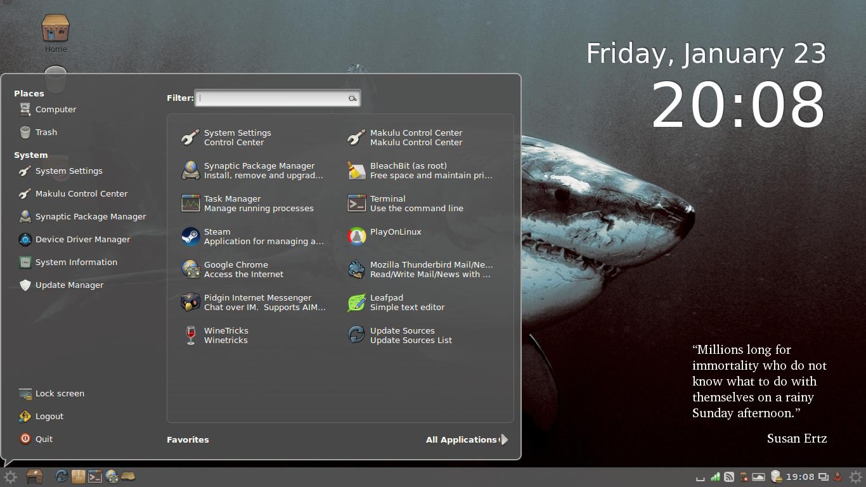
Task: Click the picture tray icon
Action: coord(759,477)
